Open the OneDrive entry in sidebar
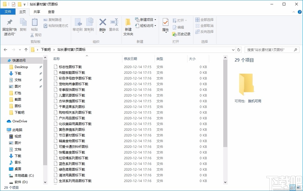The height and width of the screenshot is (191, 303). [19, 121]
